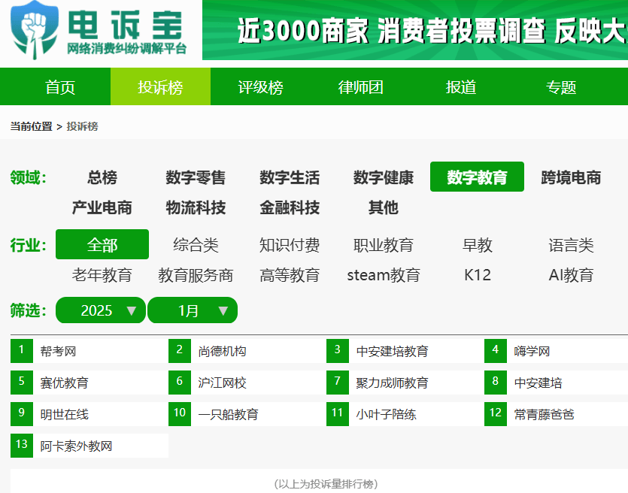Image resolution: width=628 pixels, height=493 pixels.
Task: Select the 职业教育 industry filter
Action: tap(384, 245)
